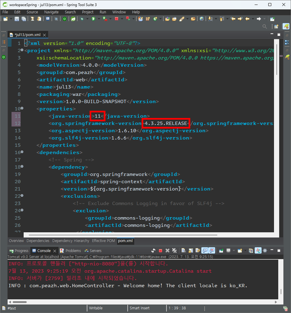Collapse the dependency element at line 18

(x=22, y=166)
